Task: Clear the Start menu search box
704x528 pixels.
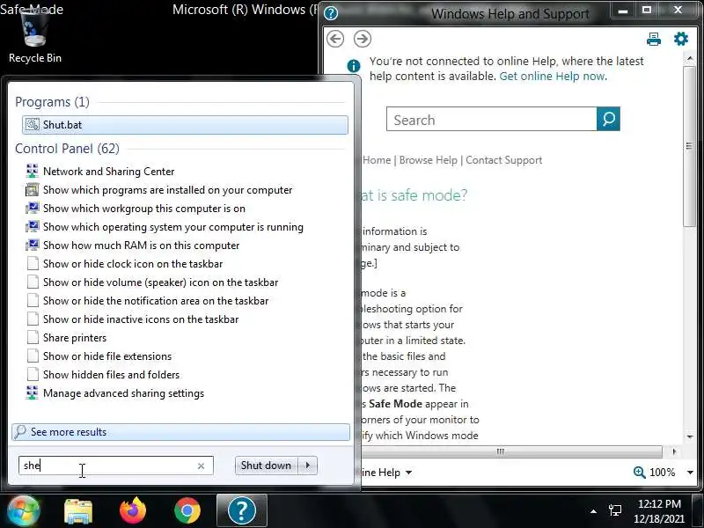Action: click(x=202, y=466)
